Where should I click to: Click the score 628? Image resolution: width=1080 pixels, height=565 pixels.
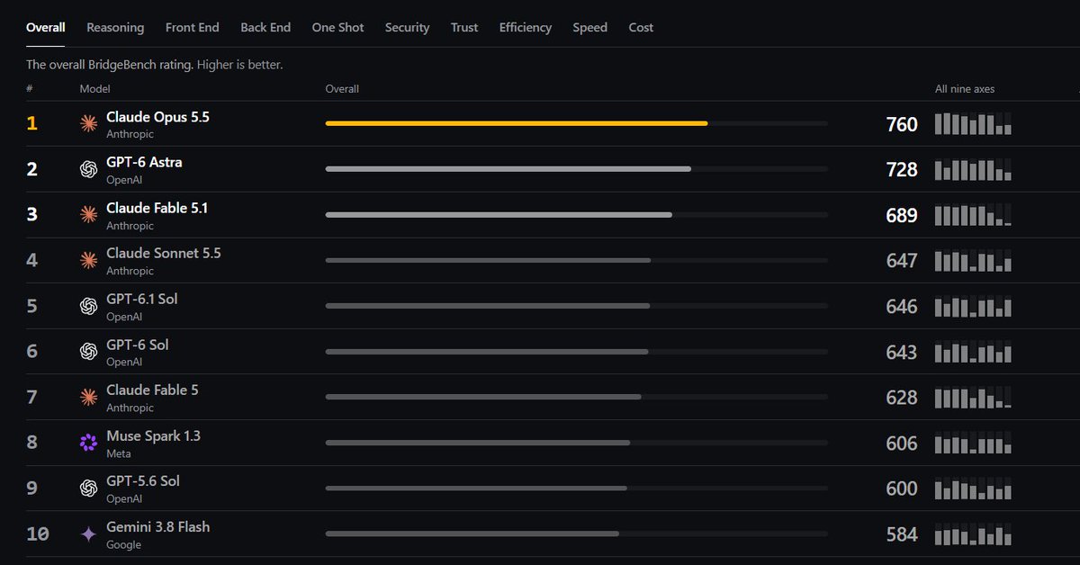902,398
